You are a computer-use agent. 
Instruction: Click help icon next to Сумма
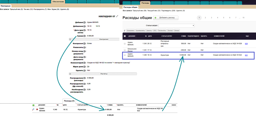point(84,36)
